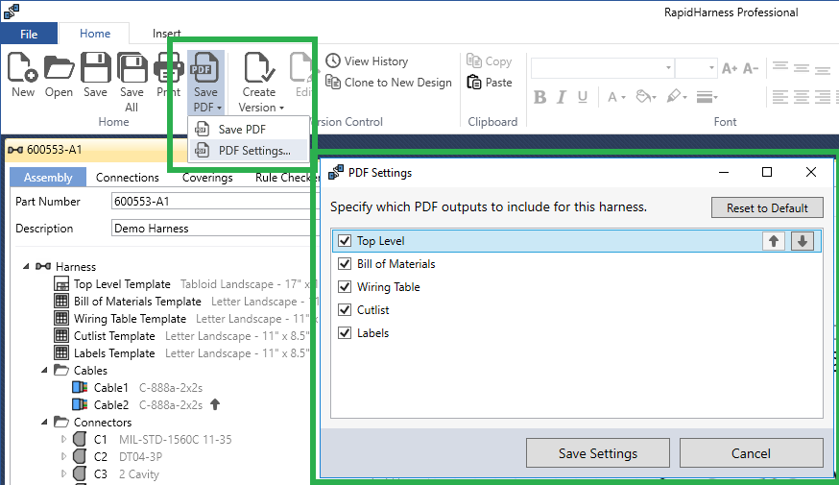Open the line weight dropdown icon
The width and height of the screenshot is (839, 485).
[707, 97]
